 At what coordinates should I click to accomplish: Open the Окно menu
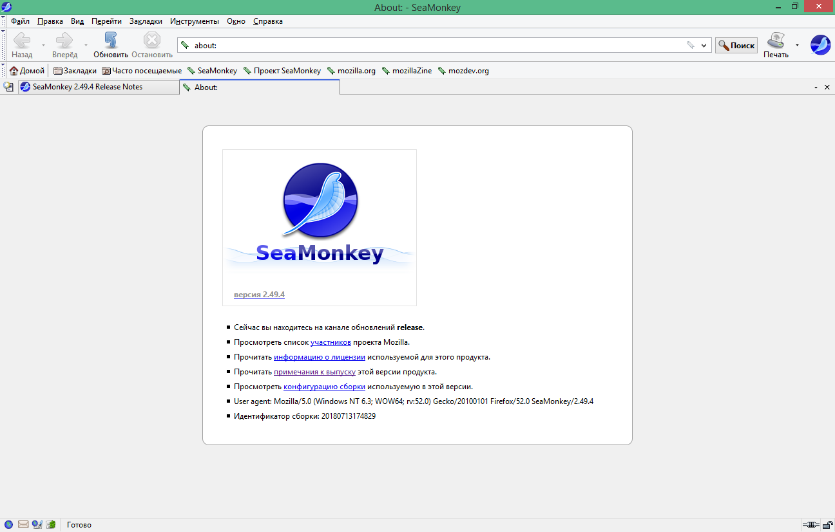236,21
